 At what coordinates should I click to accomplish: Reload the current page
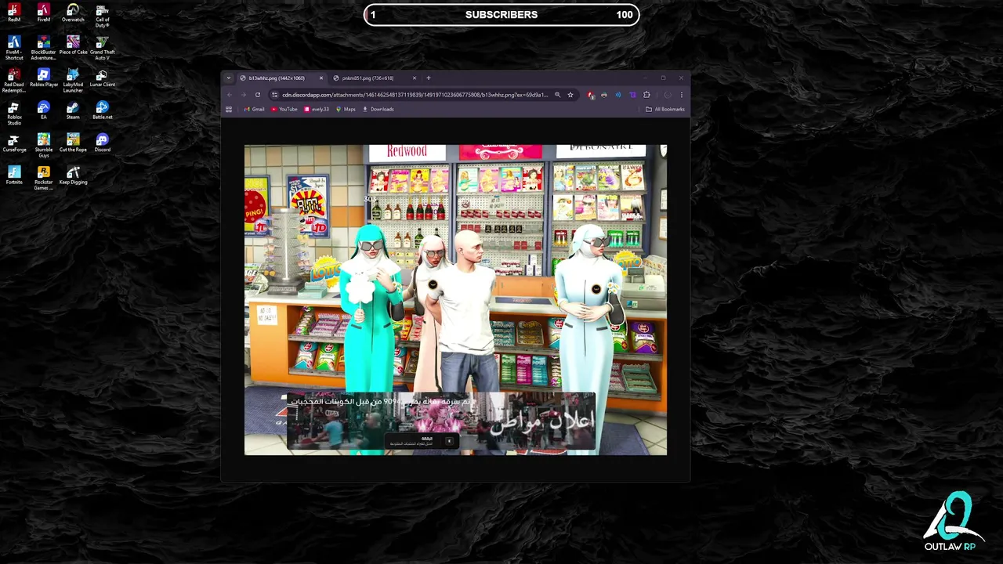click(x=257, y=95)
